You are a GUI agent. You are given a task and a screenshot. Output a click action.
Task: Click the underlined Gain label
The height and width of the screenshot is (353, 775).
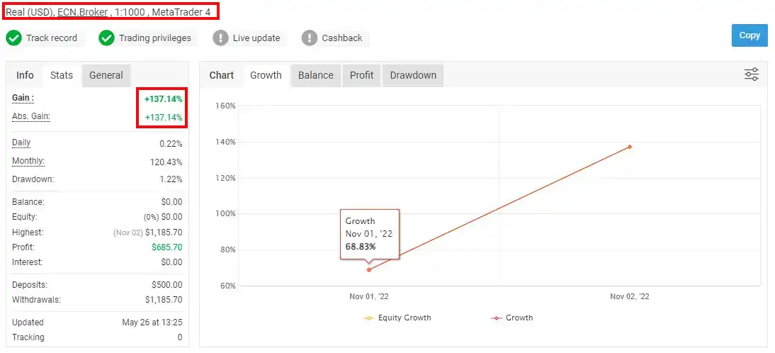23,98
